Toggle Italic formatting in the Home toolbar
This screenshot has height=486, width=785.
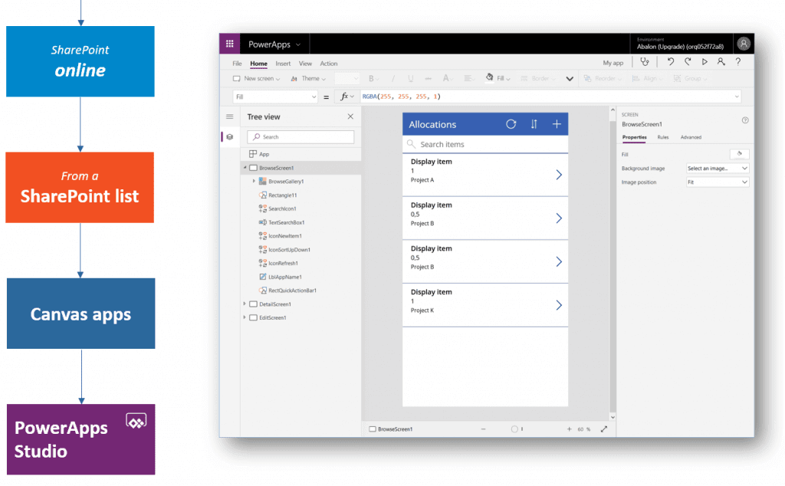pyautogui.click(x=392, y=78)
